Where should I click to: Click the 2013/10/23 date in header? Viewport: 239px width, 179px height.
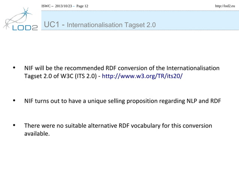[x=63, y=6]
